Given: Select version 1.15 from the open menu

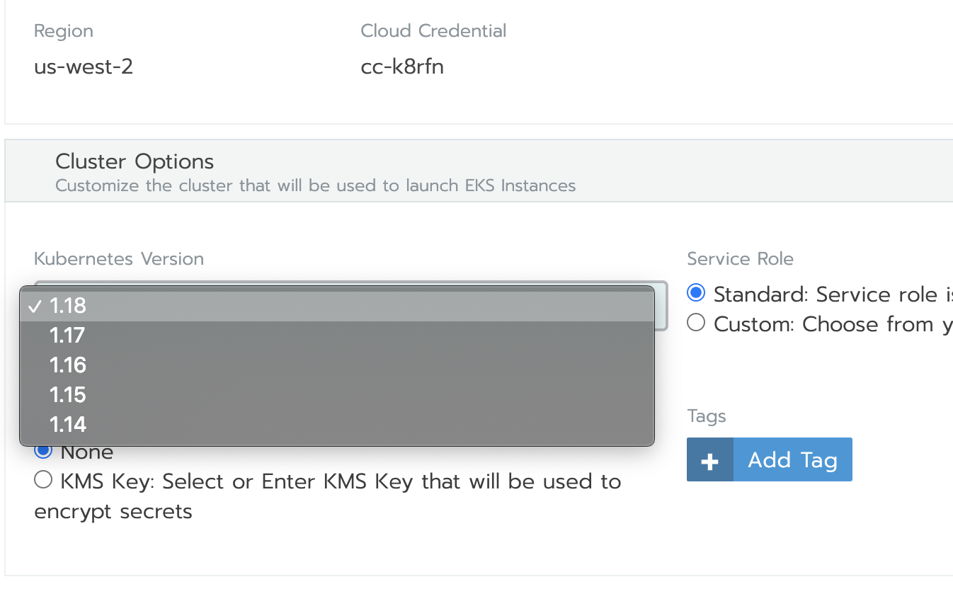Looking at the screenshot, I should (66, 395).
